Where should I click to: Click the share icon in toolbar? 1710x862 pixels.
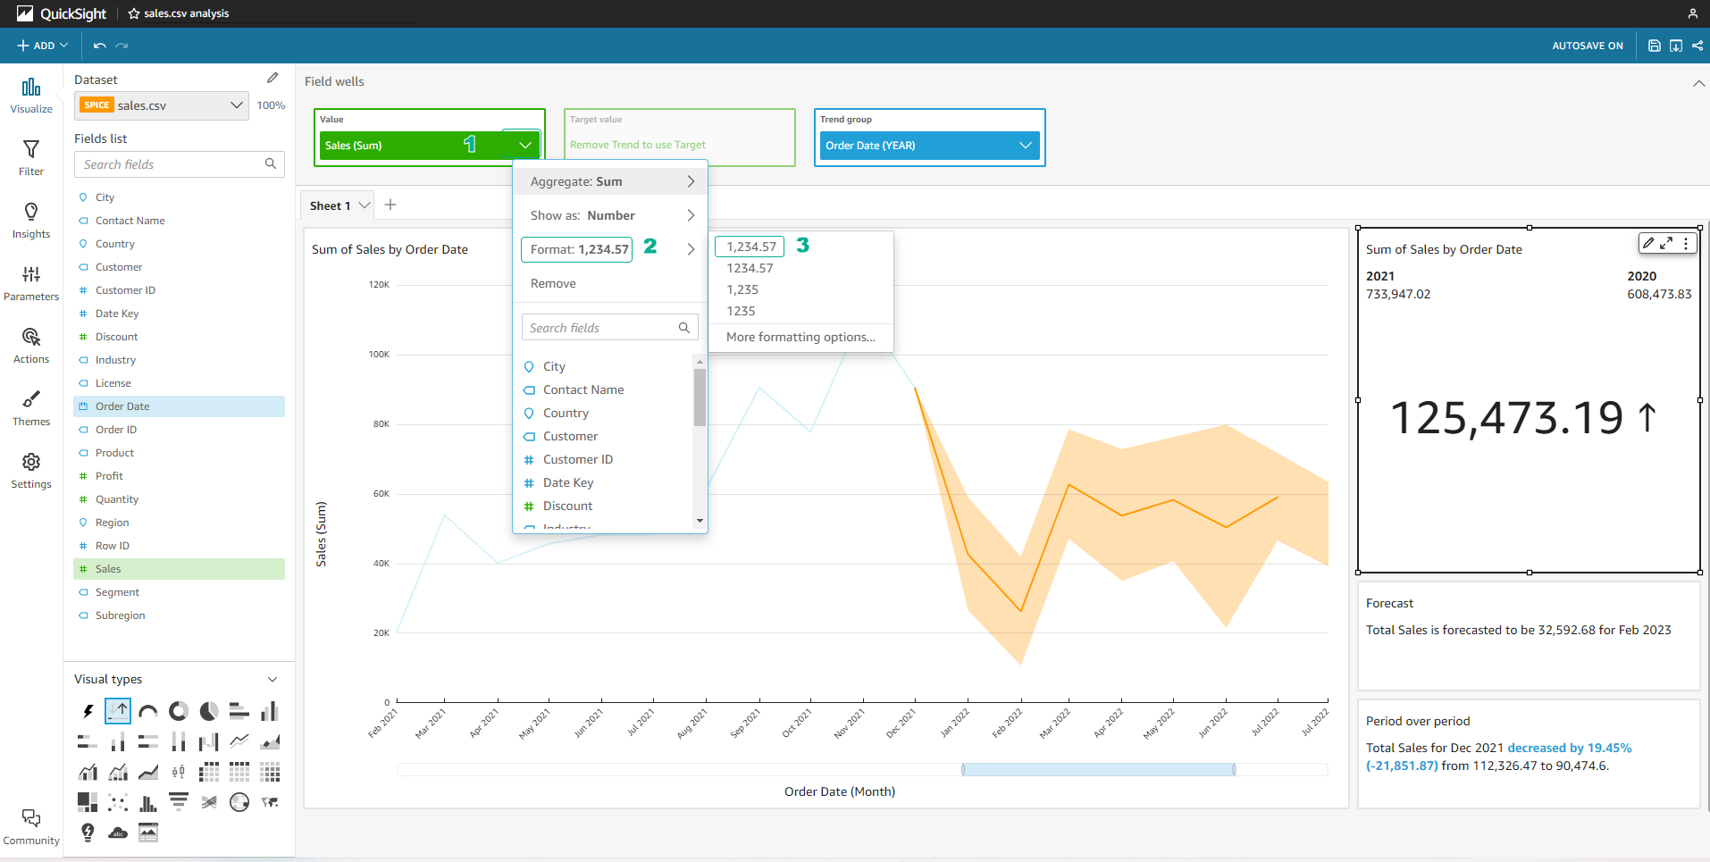coord(1697,46)
